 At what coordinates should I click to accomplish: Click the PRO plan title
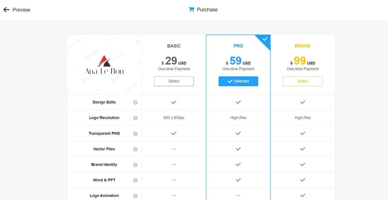(238, 46)
